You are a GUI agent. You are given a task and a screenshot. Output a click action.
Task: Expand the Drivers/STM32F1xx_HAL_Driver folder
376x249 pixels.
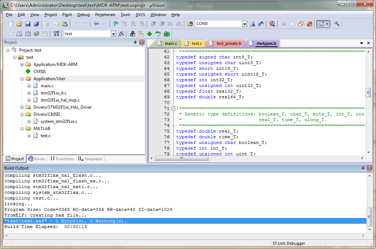click(x=22, y=107)
